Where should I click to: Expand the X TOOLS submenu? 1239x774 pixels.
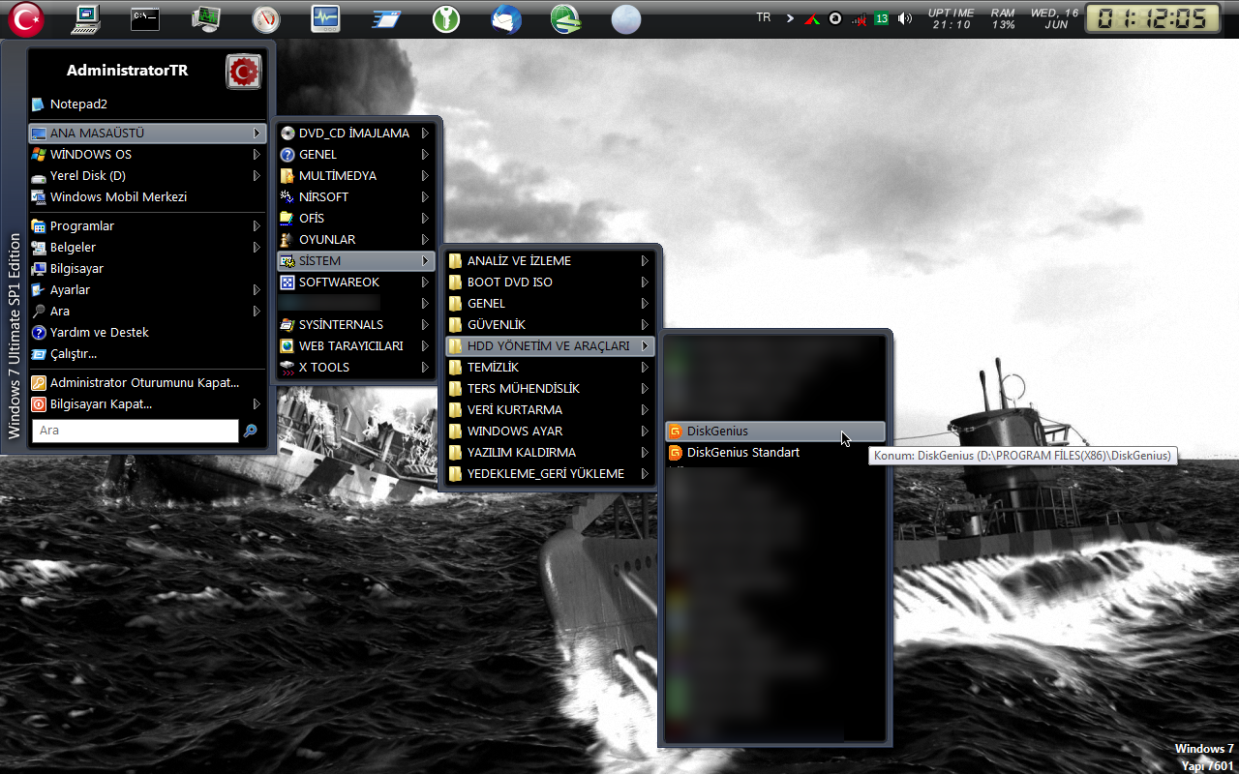[x=355, y=367]
